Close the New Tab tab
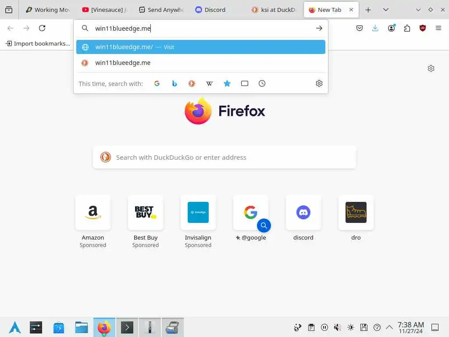Viewport: 449px width, 337px height. point(351,10)
